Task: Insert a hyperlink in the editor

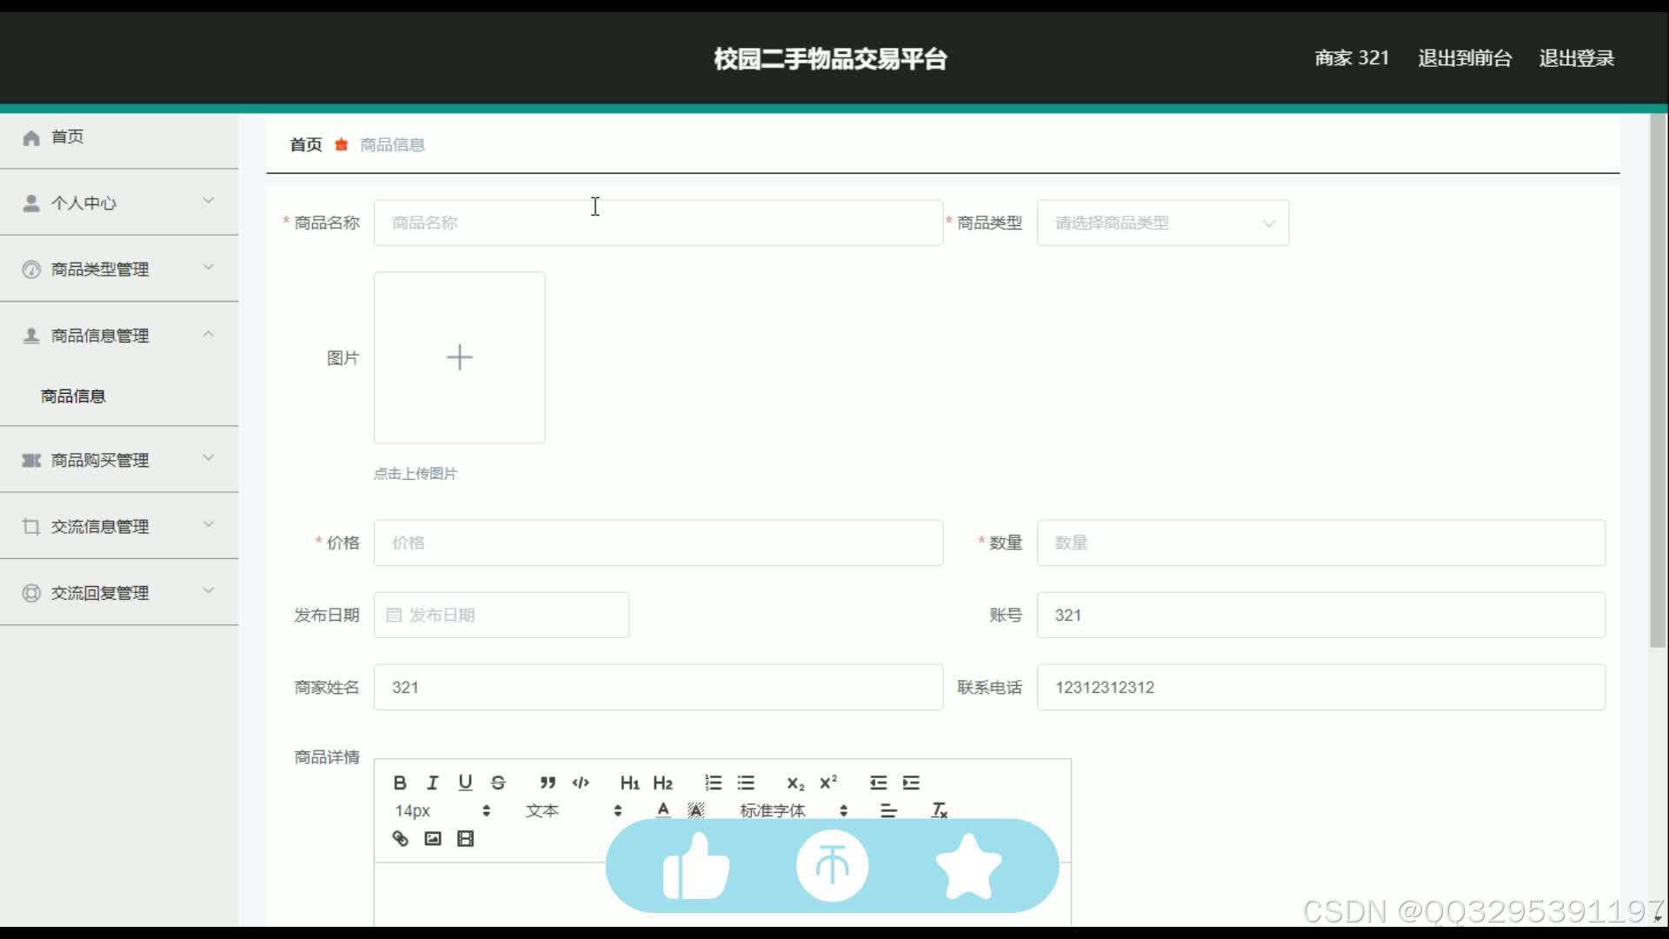Action: (x=400, y=838)
